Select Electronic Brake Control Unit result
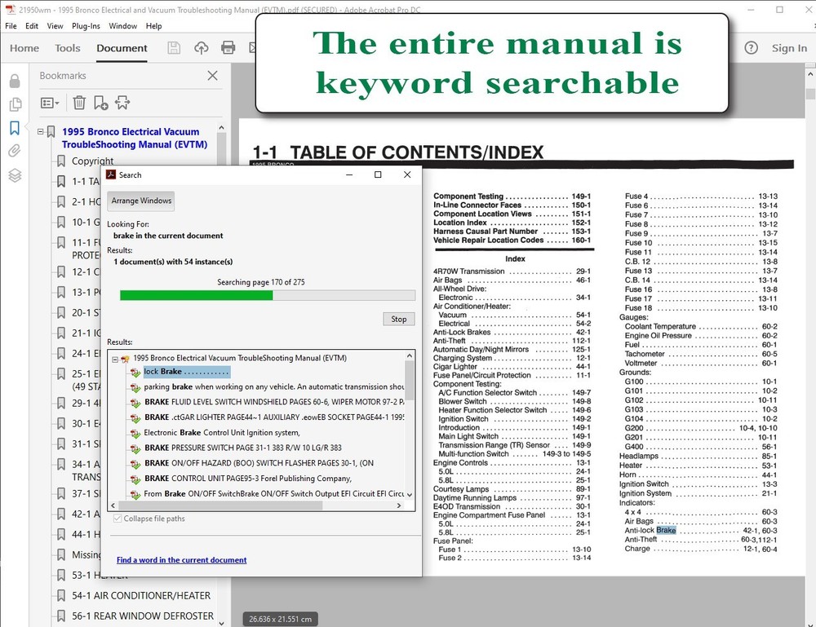Image resolution: width=816 pixels, height=627 pixels. coord(222,433)
